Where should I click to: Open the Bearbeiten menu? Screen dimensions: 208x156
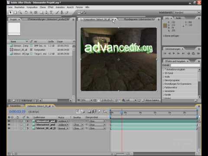(x=19, y=7)
